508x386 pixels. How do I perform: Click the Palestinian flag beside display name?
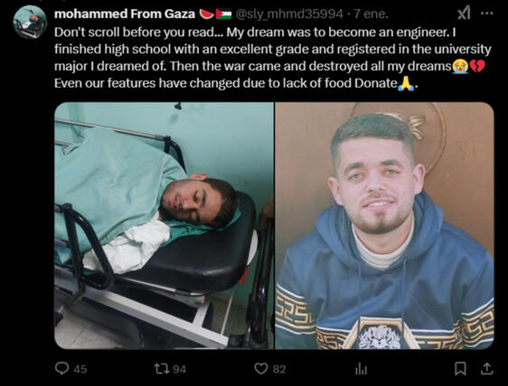(x=224, y=14)
